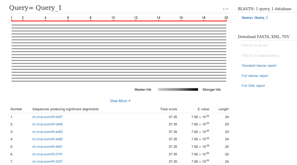
Task: Jump to hit nt-zma-isomiR-4483
Action: 47,132
